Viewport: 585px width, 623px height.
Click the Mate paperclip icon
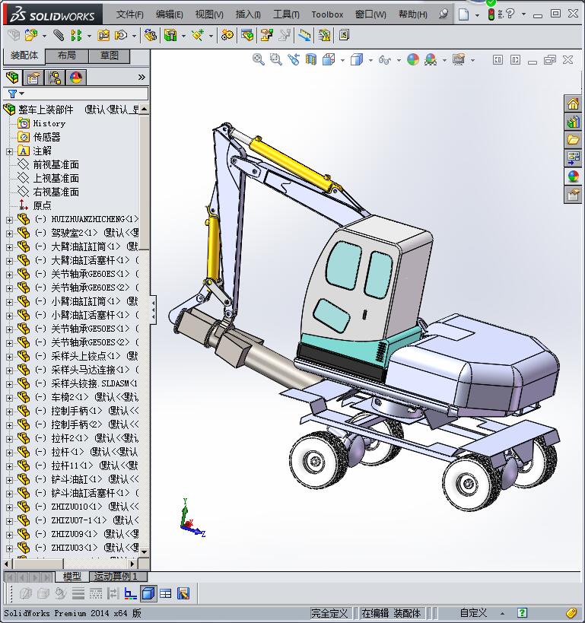(59, 35)
